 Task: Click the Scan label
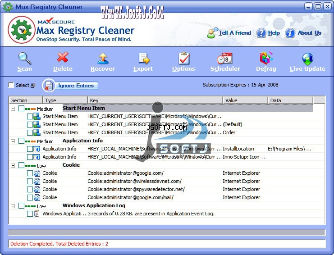coord(25,69)
